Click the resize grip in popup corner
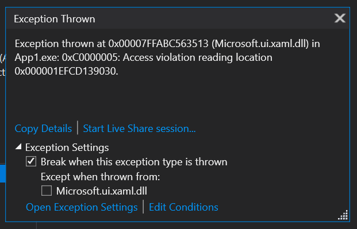Screen dimensions: 357x229 [x=343, y=215]
